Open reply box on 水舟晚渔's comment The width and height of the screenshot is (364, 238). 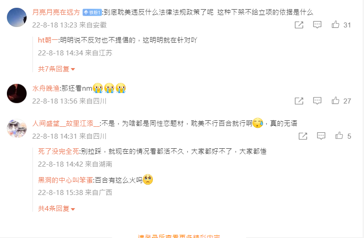(x=317, y=101)
